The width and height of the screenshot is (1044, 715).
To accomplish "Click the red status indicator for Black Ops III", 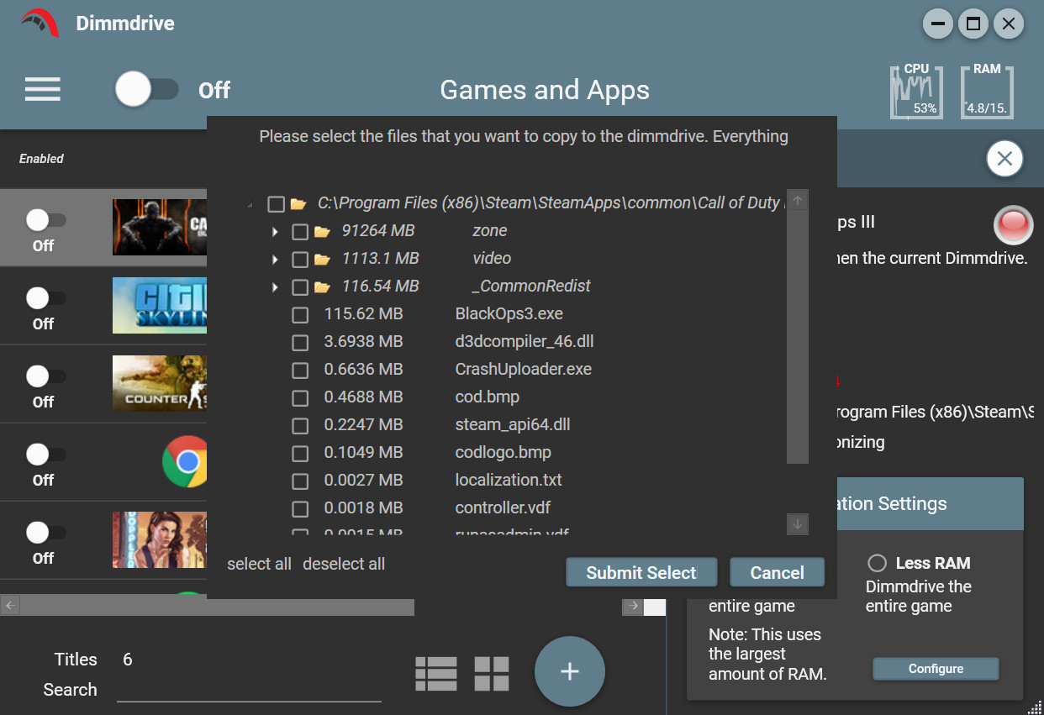I will coord(1013,224).
